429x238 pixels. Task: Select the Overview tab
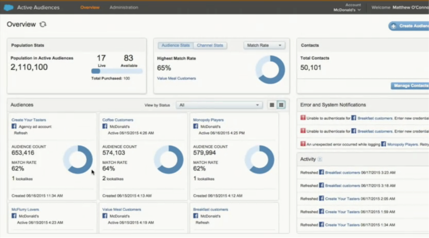point(90,8)
